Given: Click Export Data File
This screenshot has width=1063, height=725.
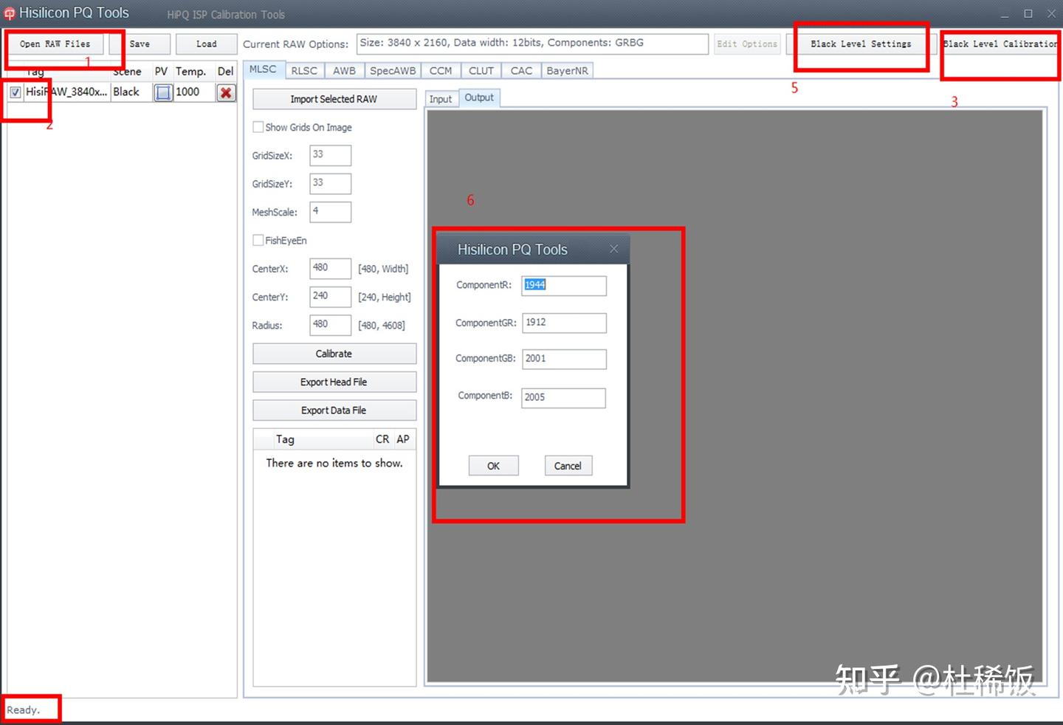Looking at the screenshot, I should 334,410.
